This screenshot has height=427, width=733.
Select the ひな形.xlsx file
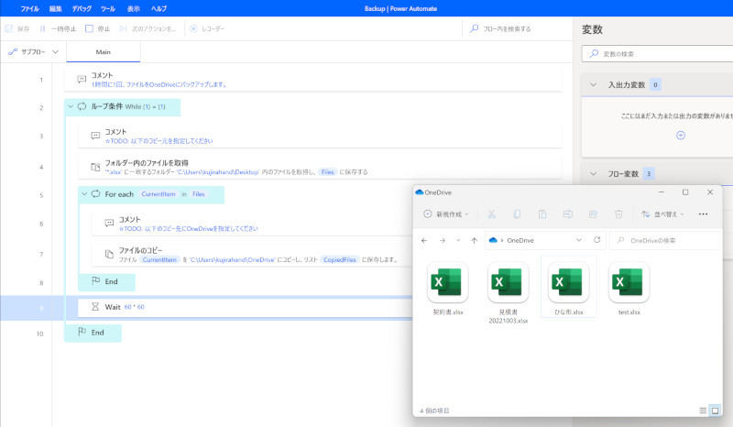point(568,289)
